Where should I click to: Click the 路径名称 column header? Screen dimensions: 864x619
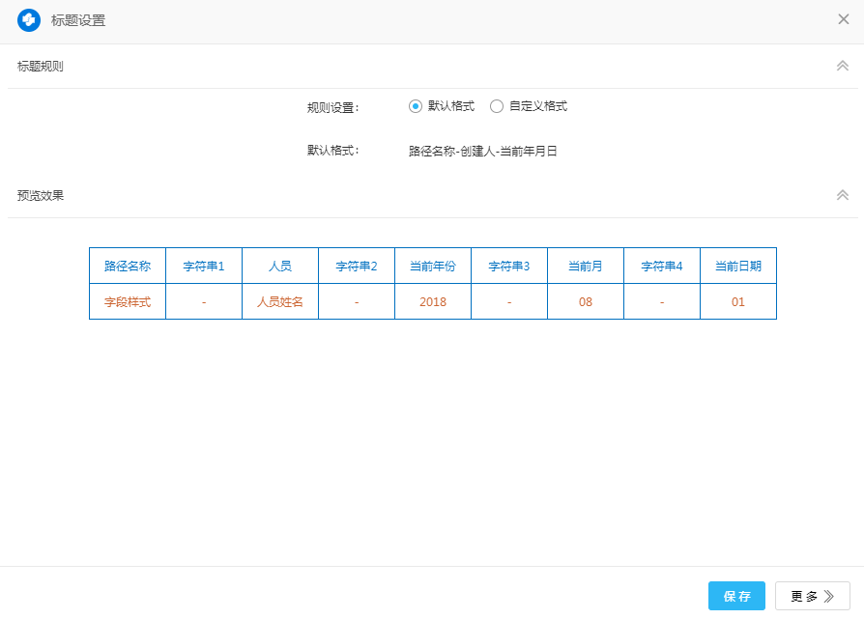coord(128,266)
